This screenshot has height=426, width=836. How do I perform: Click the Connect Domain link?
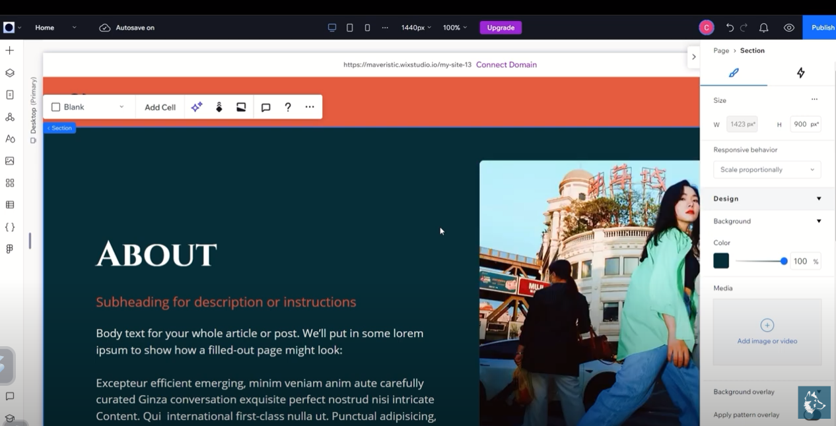506,65
